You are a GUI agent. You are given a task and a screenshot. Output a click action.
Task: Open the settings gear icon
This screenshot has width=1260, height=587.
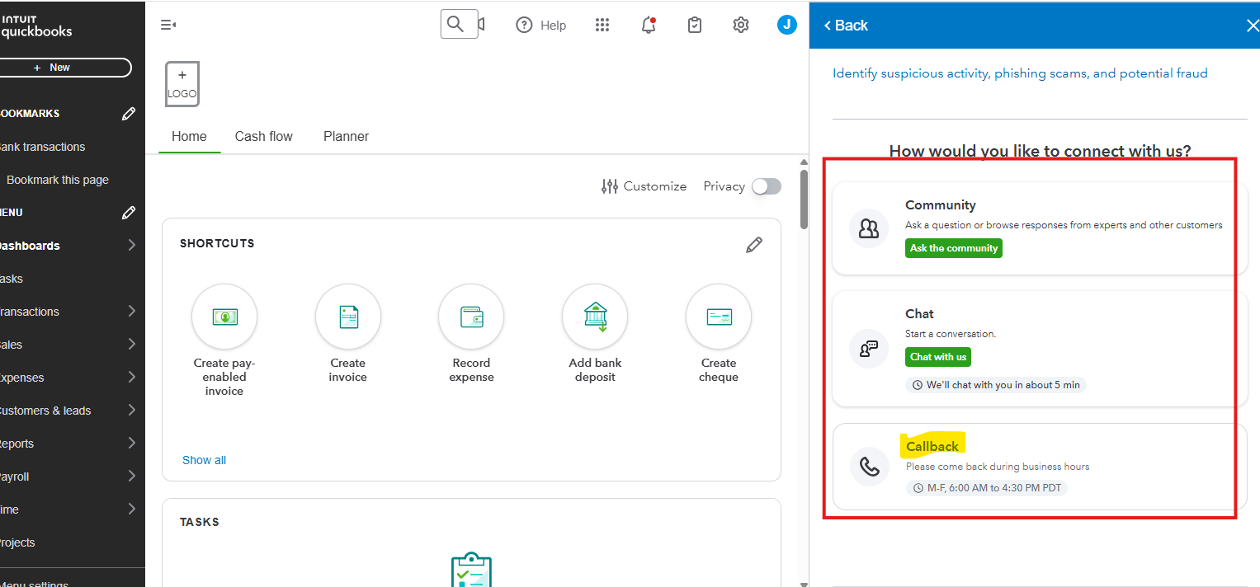(740, 26)
